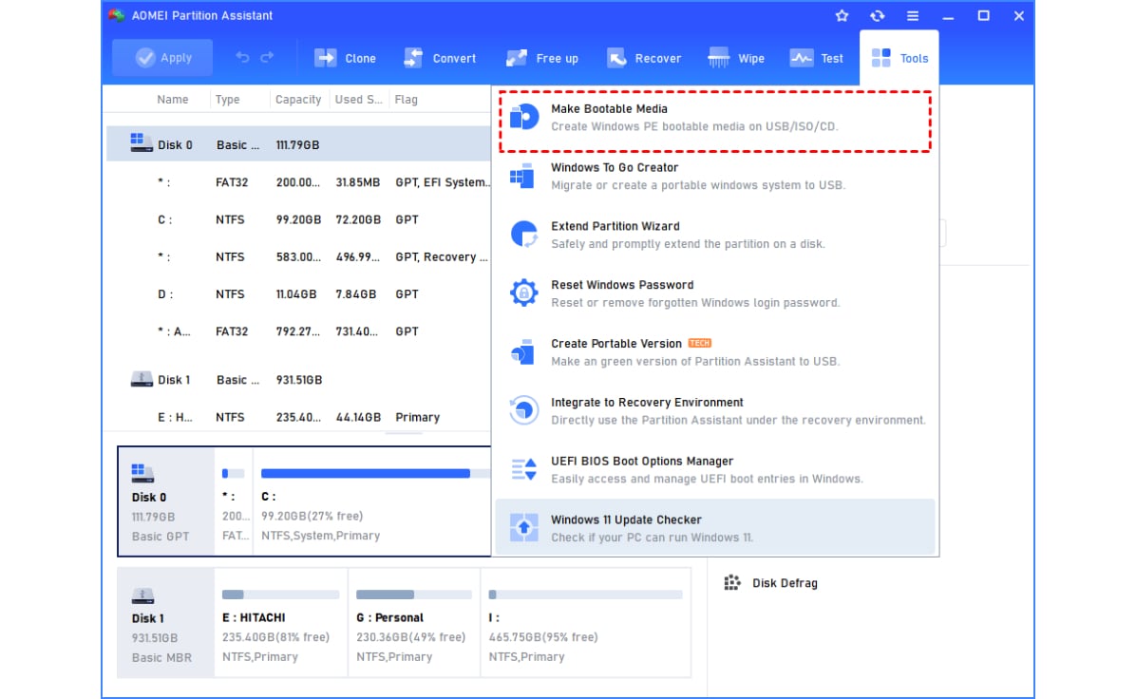Select the I: partition block
This screenshot has height=699, width=1136.
[585, 623]
